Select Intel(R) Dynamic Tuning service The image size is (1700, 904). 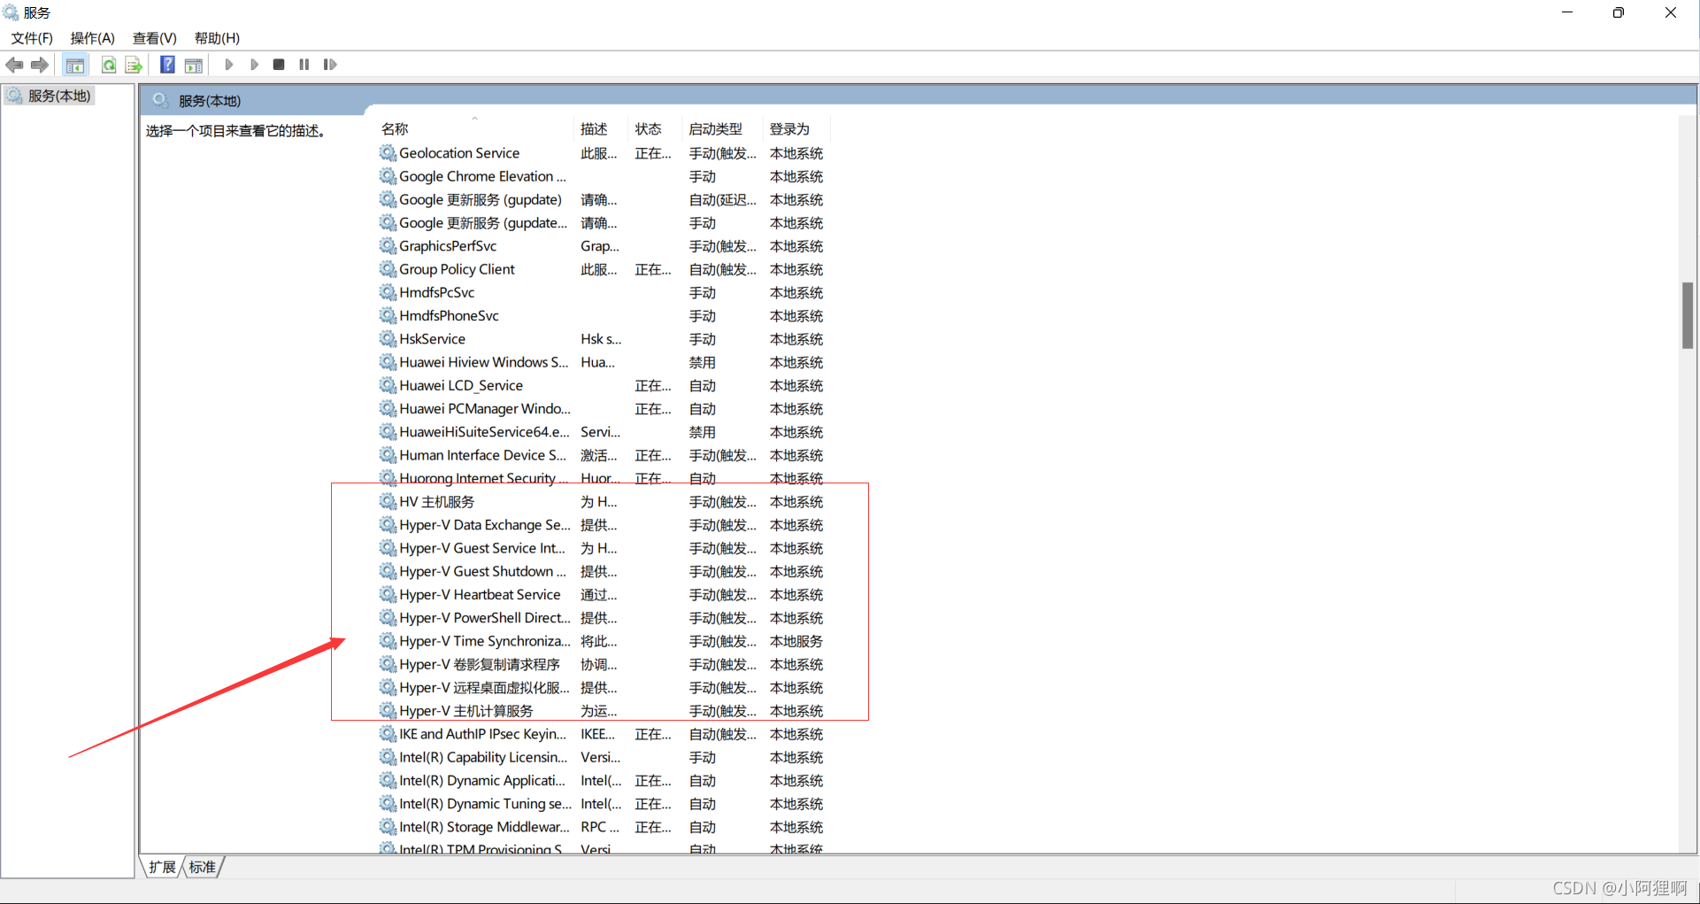(602, 804)
